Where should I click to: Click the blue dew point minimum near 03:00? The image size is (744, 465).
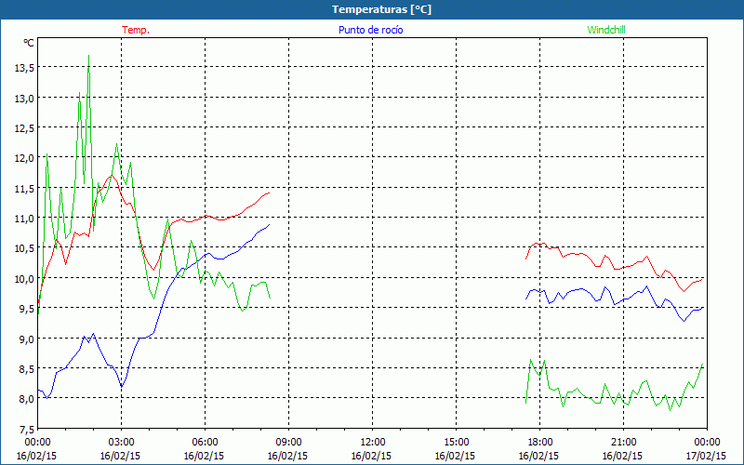pos(122,387)
